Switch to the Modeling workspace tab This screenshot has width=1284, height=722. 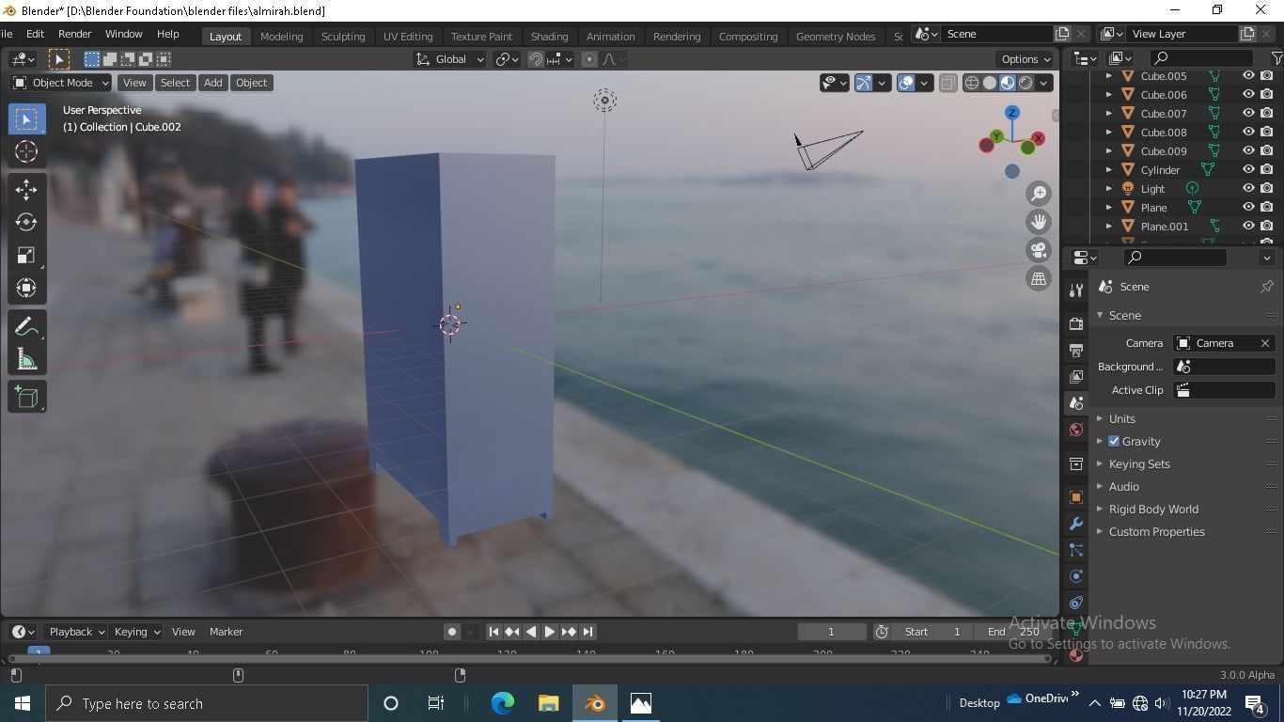coord(281,37)
